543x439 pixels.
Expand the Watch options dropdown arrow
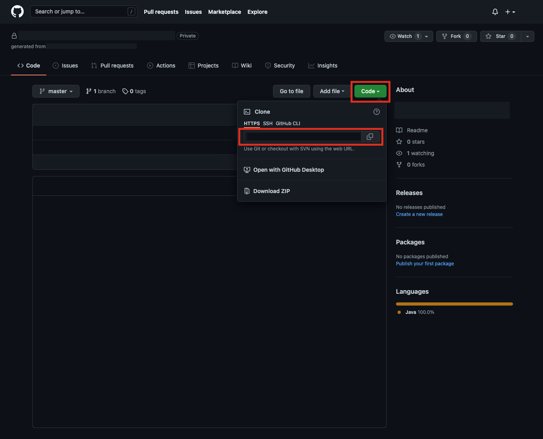pos(426,36)
